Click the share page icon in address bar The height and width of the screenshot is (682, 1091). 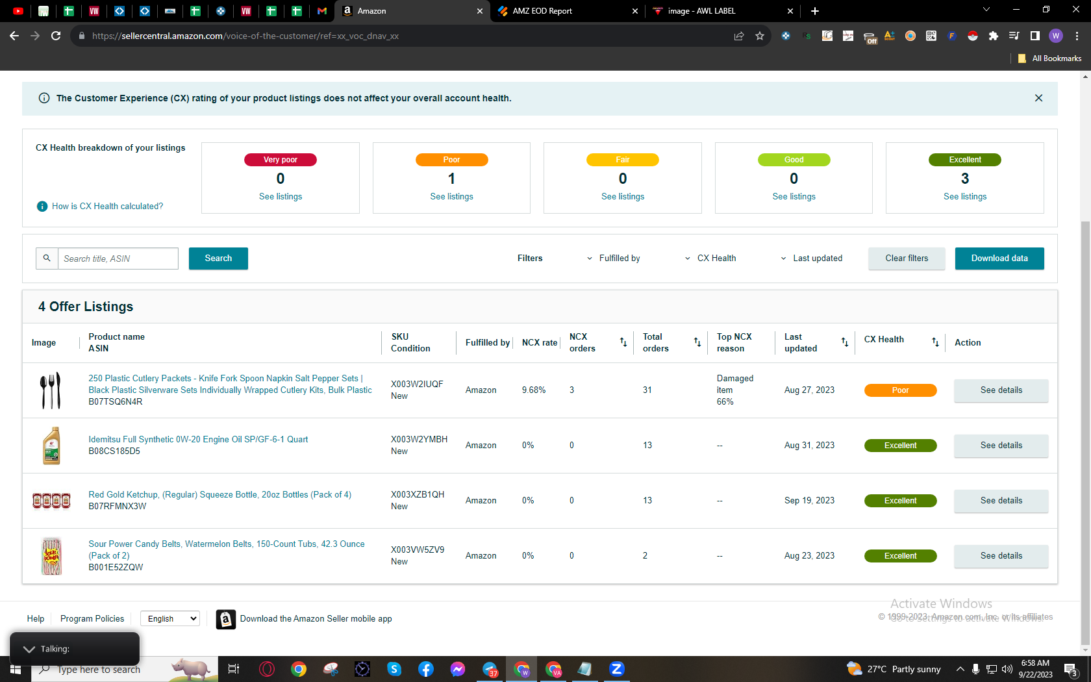tap(739, 36)
